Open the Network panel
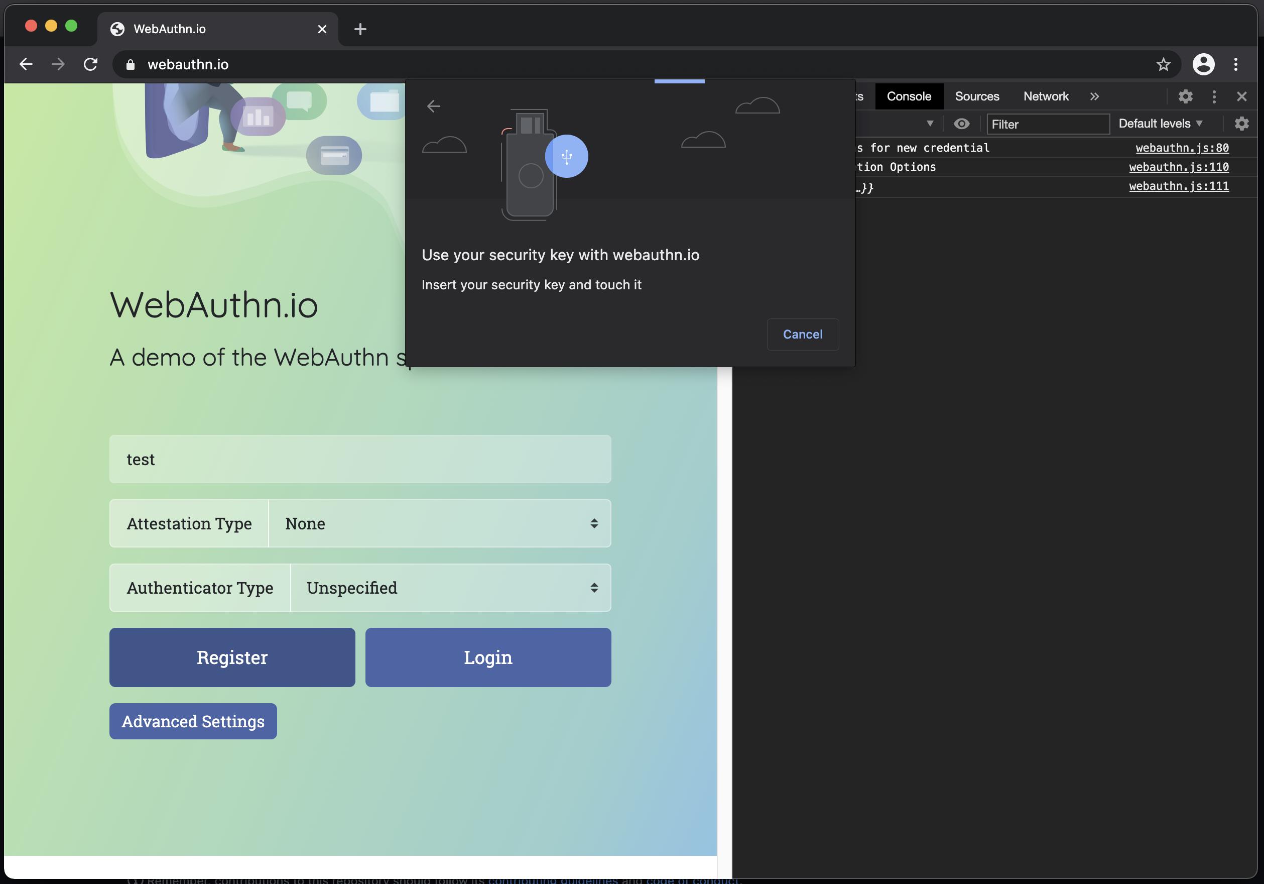 tap(1046, 96)
